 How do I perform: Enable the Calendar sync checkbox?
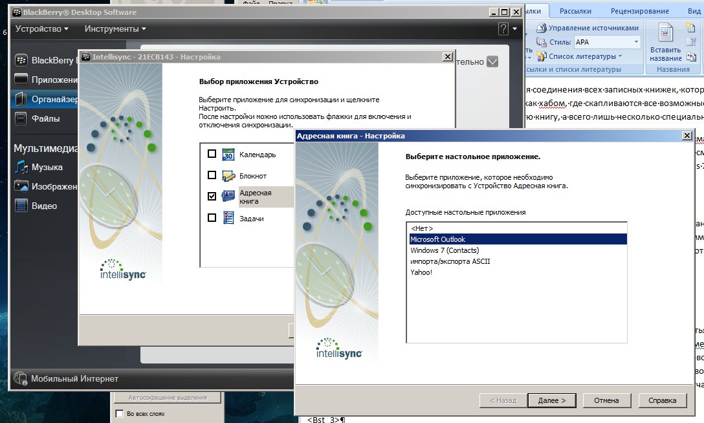(212, 154)
